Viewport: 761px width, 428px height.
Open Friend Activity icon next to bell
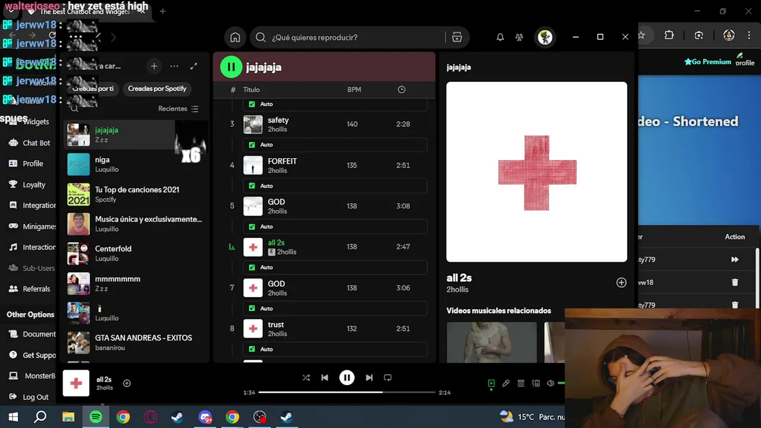(519, 37)
